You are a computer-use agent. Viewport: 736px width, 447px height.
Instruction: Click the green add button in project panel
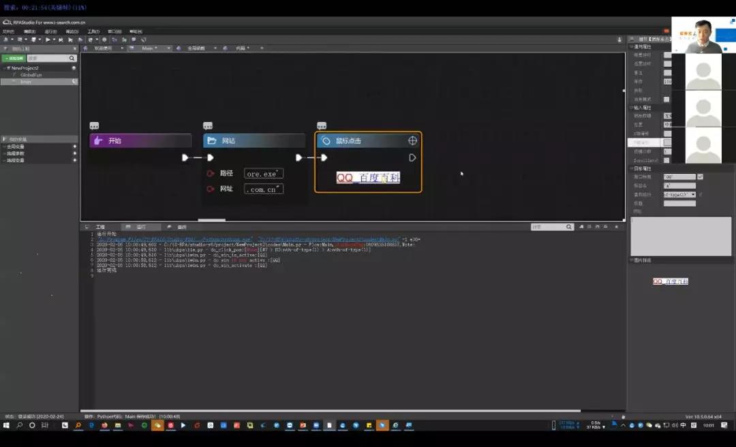13,59
